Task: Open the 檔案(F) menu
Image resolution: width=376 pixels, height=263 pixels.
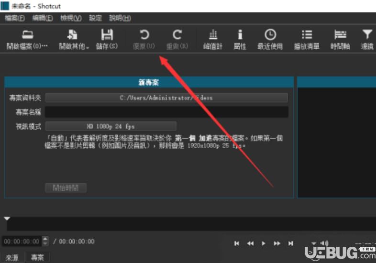Action: (15, 18)
